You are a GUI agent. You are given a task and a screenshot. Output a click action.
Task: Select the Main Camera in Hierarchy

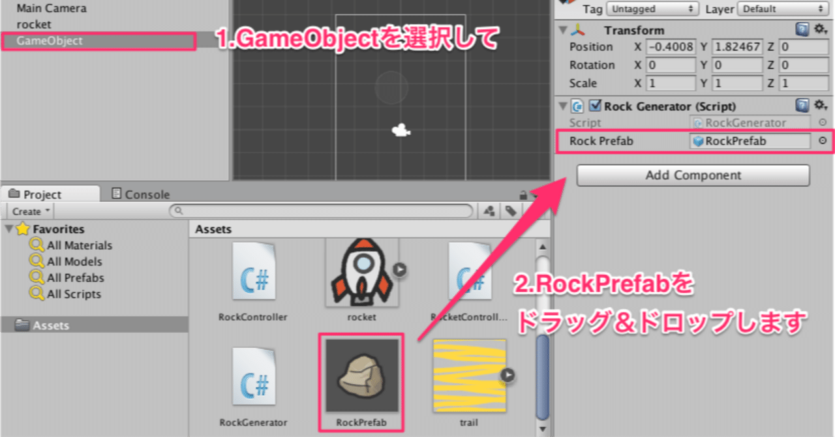tap(50, 8)
